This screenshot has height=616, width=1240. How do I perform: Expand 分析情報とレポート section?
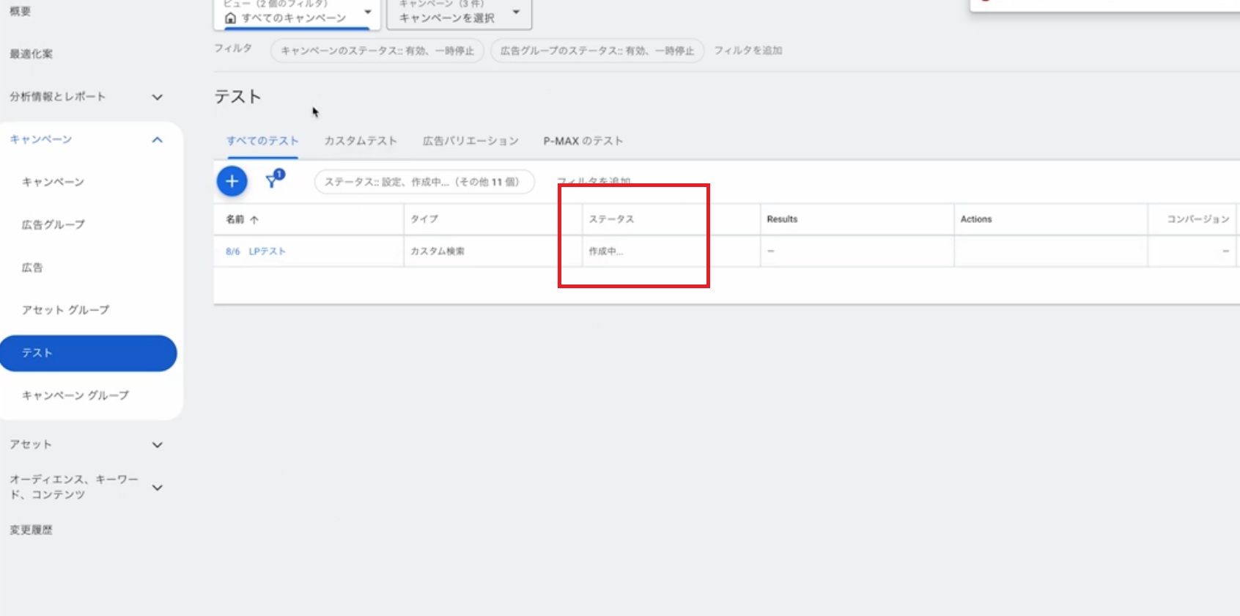click(157, 97)
